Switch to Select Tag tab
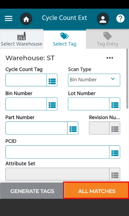Image resolution: width=129 pixels, height=216 pixels. click(x=64, y=39)
